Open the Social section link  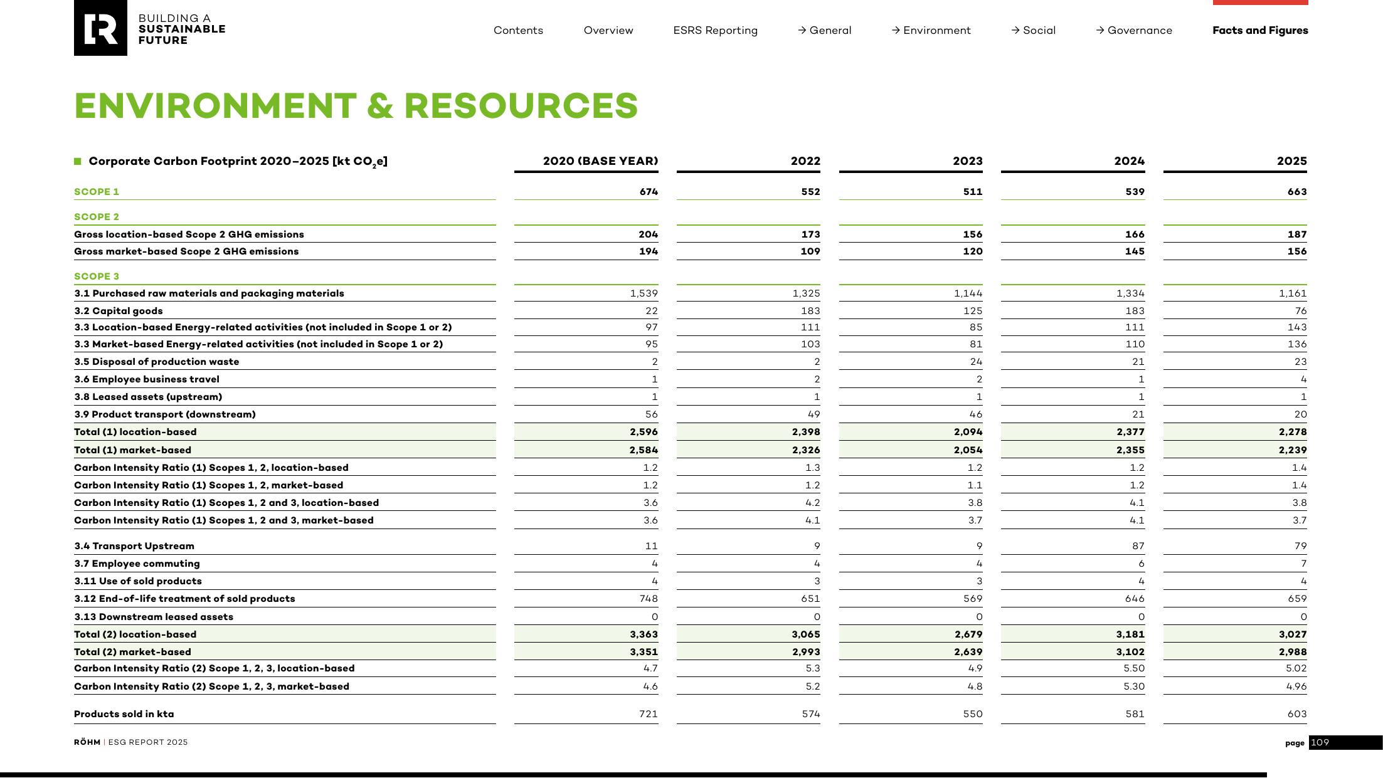[x=1034, y=30]
